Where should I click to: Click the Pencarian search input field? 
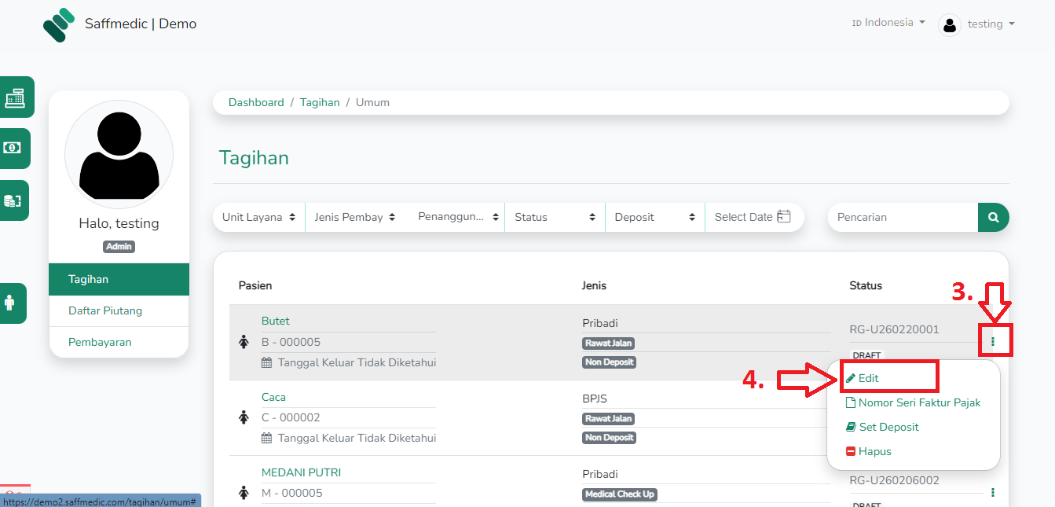click(x=902, y=217)
